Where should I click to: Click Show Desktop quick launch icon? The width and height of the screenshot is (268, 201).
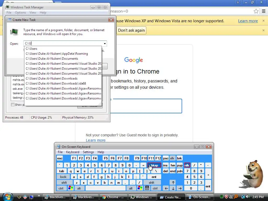31,197
